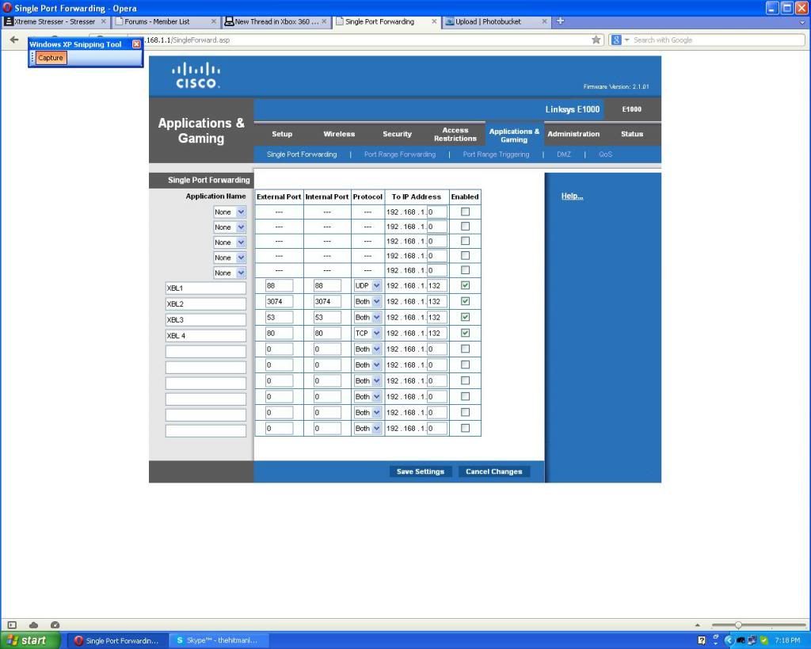Viewport: 811px width, 649px height.
Task: Click Capture in the Snipping Tool
Action: pos(51,58)
